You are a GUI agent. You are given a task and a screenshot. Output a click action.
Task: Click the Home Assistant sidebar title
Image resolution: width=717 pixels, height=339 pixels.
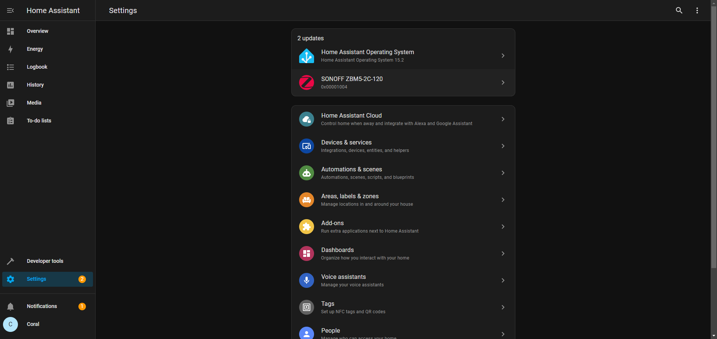[53, 10]
